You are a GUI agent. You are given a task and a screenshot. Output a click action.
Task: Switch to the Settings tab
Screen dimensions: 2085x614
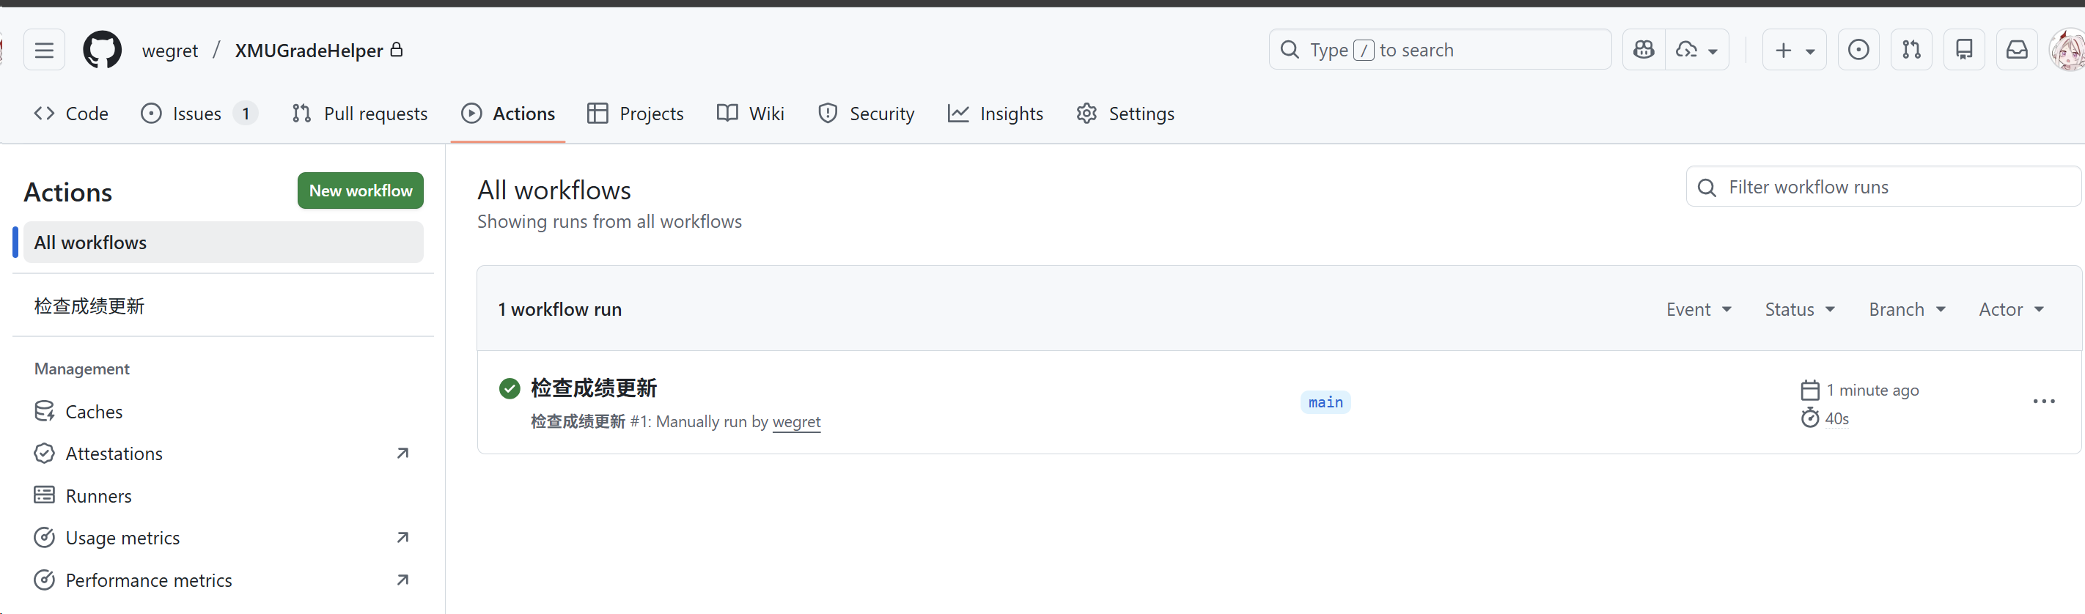click(x=1126, y=114)
